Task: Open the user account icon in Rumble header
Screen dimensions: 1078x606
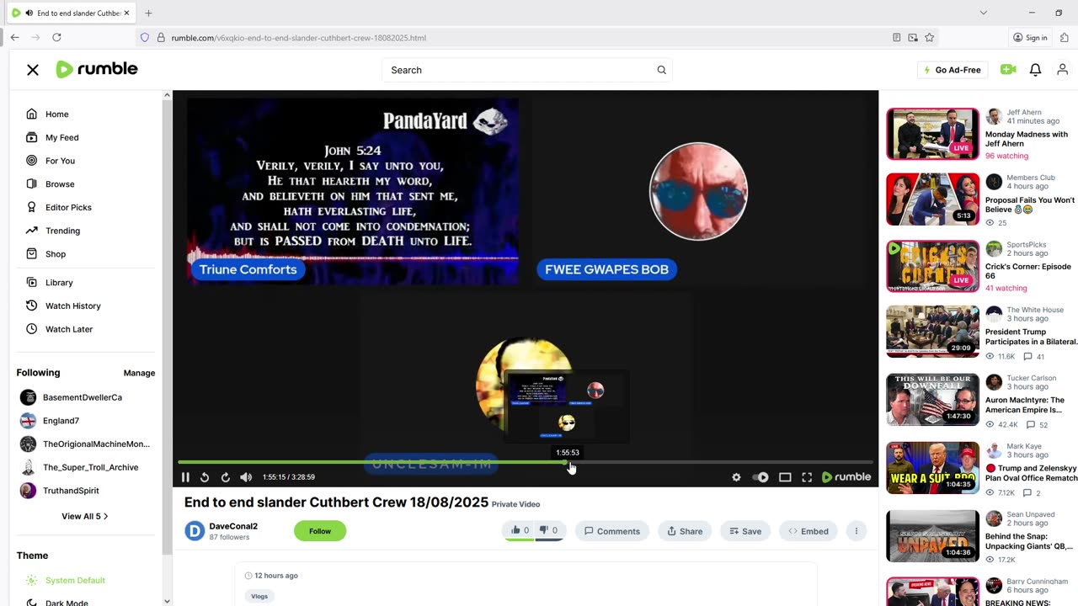Action: pos(1062,70)
